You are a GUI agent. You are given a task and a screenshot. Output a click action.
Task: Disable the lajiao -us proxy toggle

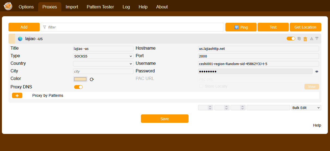tap(291, 39)
